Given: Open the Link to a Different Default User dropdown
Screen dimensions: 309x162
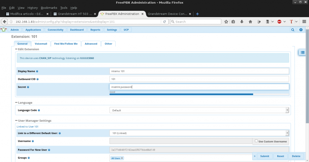Looking at the screenshot, I should pyautogui.click(x=199, y=133).
